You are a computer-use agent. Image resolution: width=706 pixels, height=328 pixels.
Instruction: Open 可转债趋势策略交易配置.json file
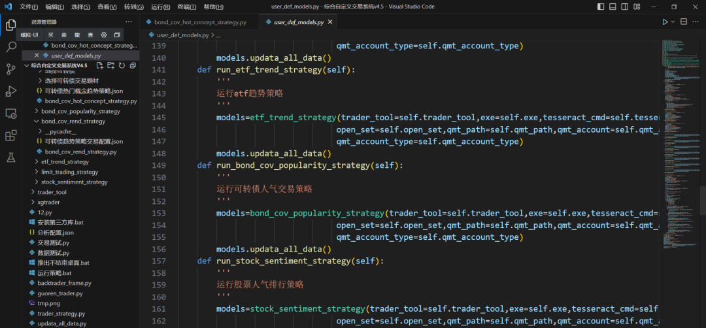(x=84, y=141)
